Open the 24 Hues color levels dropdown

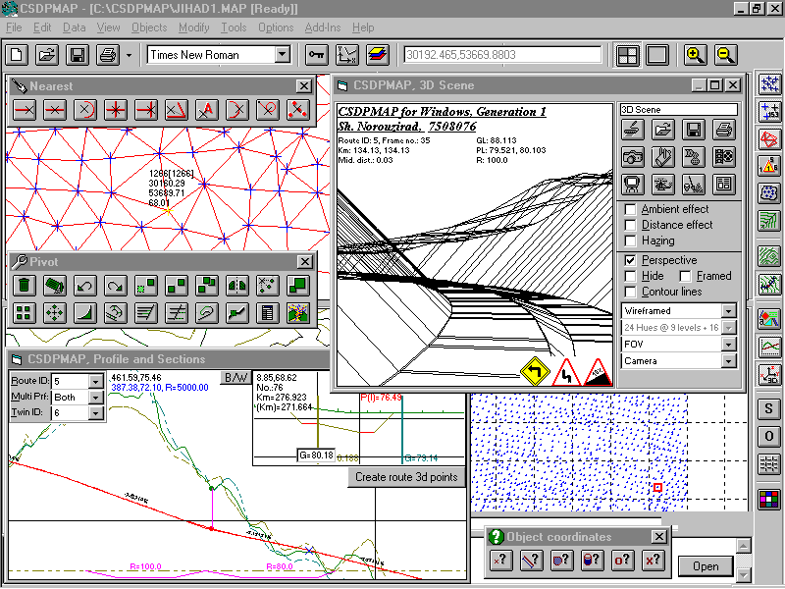click(729, 328)
